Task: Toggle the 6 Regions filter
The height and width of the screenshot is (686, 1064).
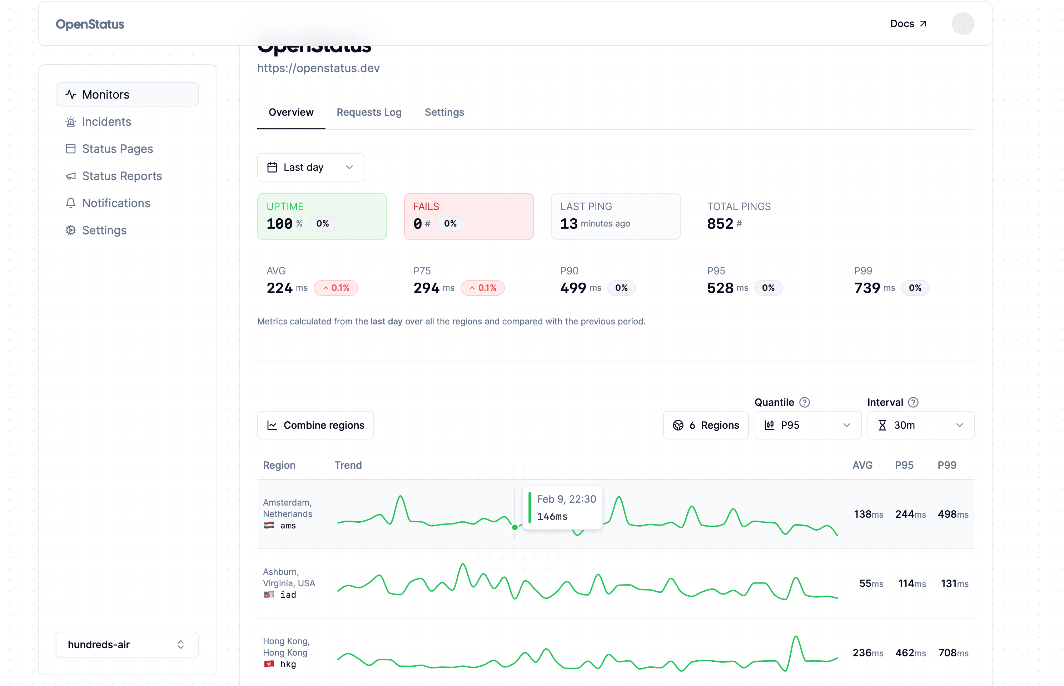Action: tap(706, 425)
